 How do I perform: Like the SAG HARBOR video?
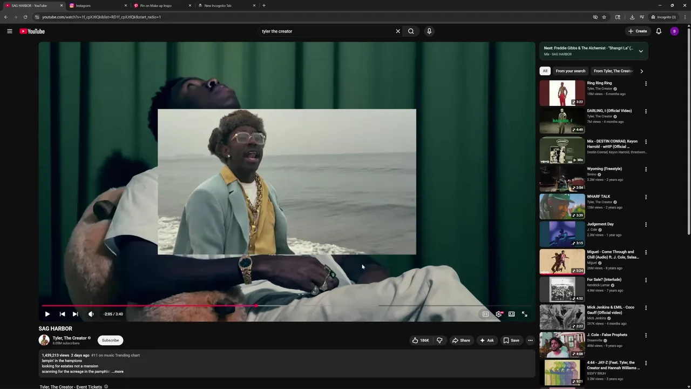pyautogui.click(x=422, y=340)
